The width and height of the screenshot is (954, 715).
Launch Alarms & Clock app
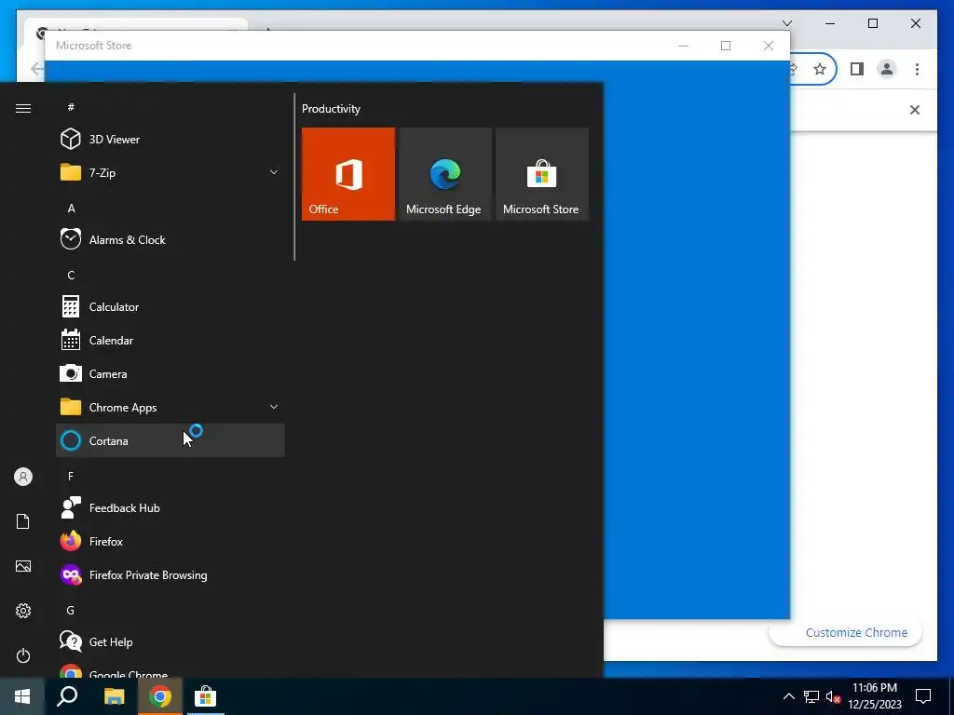point(170,239)
